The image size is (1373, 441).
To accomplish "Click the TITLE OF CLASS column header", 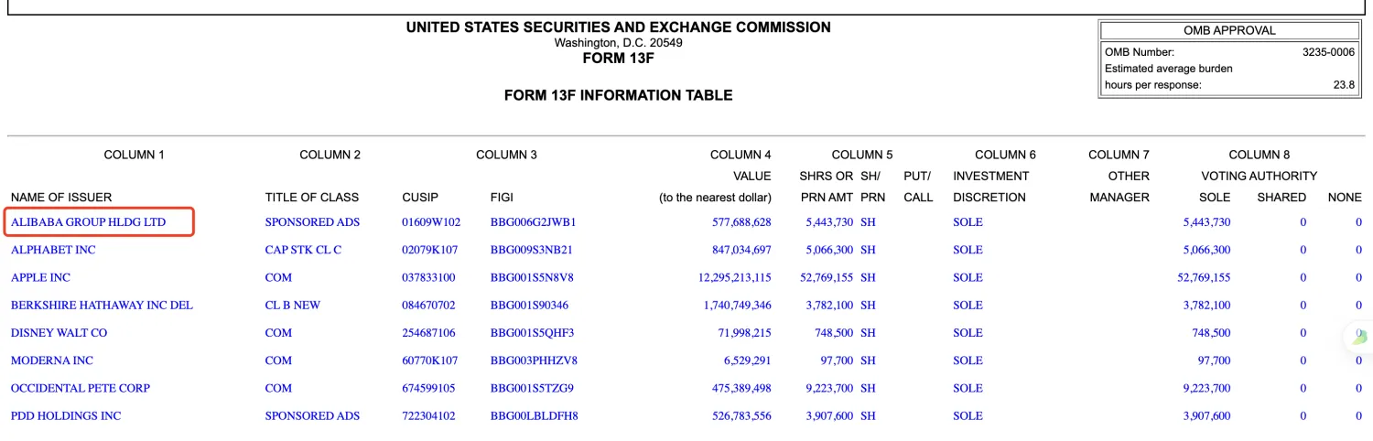I will tap(312, 198).
